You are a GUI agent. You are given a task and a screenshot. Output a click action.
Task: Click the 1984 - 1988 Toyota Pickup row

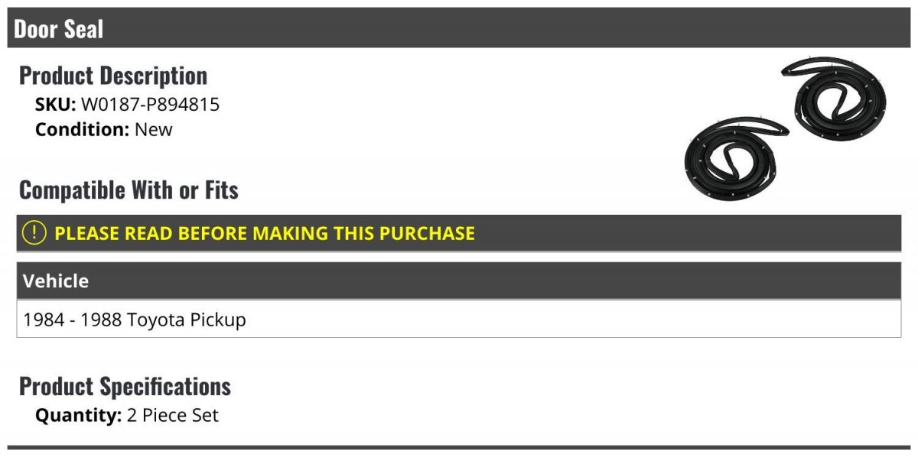(x=459, y=319)
